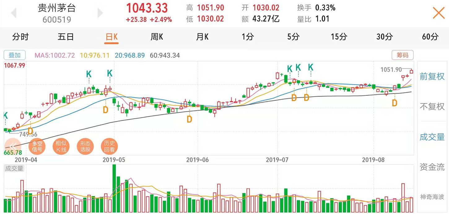Switch to 五日 tab
Image resolution: width=449 pixels, height=214 pixels.
pos(66,37)
